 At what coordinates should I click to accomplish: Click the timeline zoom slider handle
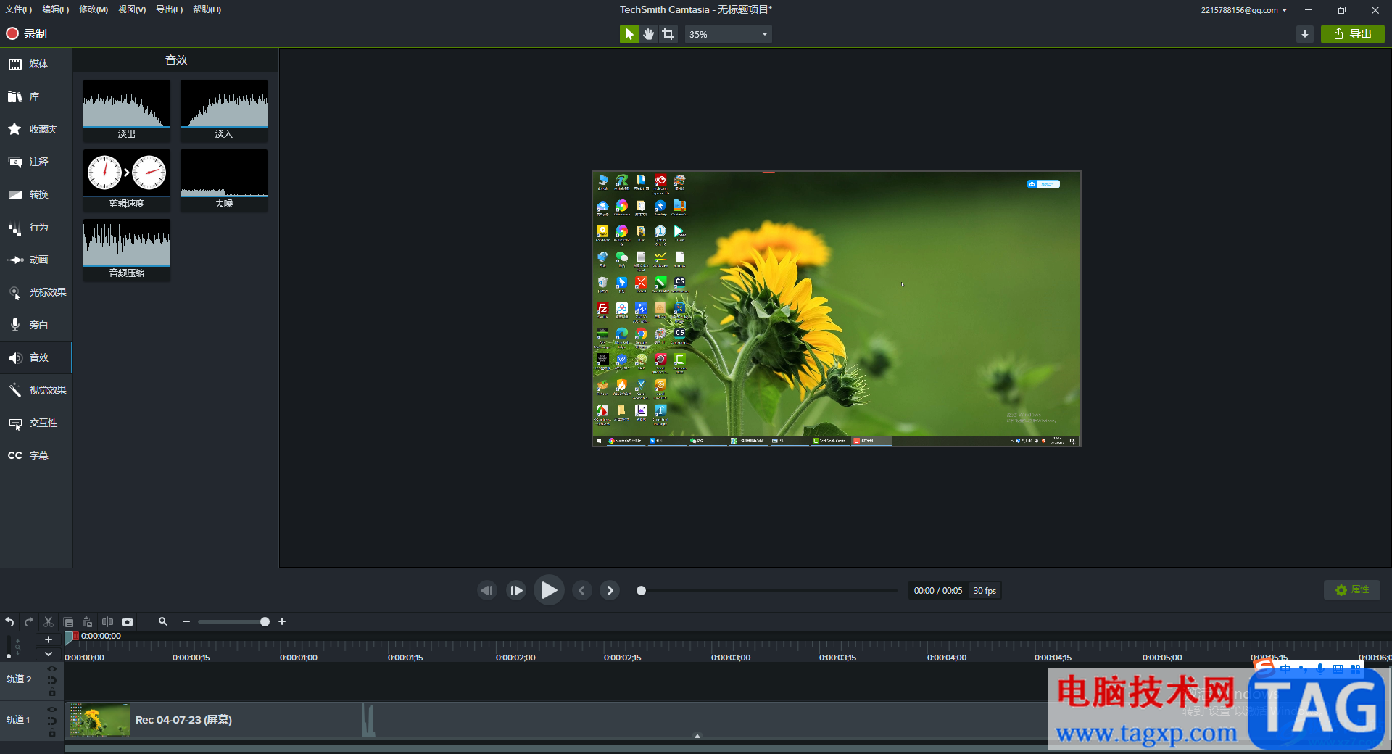[x=265, y=621]
